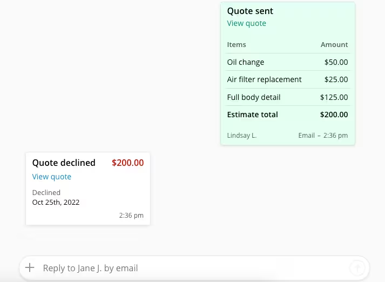Image resolution: width=385 pixels, height=282 pixels.
Task: Click the $50.00 oil change amount
Action: tap(336, 62)
